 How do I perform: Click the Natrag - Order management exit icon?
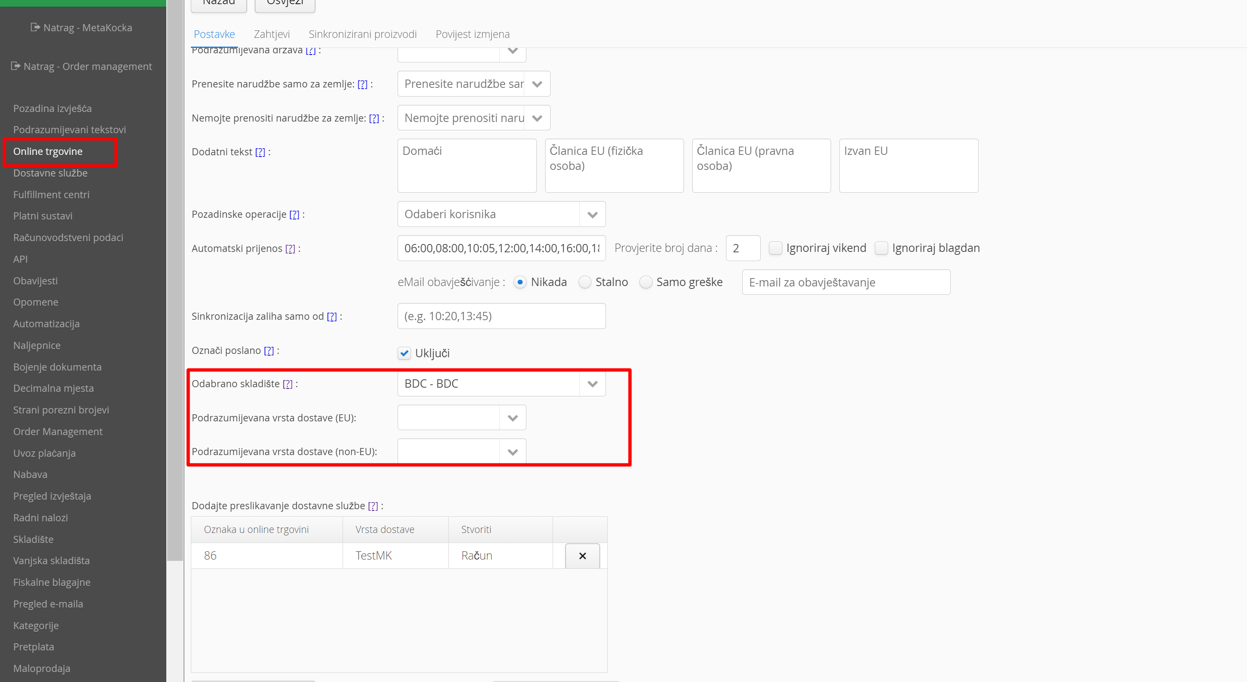pos(15,66)
